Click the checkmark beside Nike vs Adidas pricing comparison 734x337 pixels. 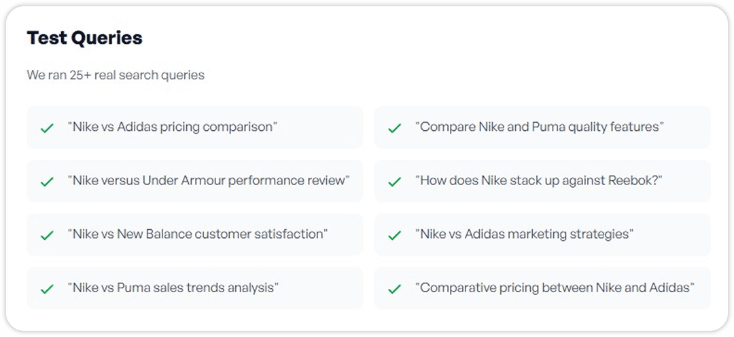[47, 127]
